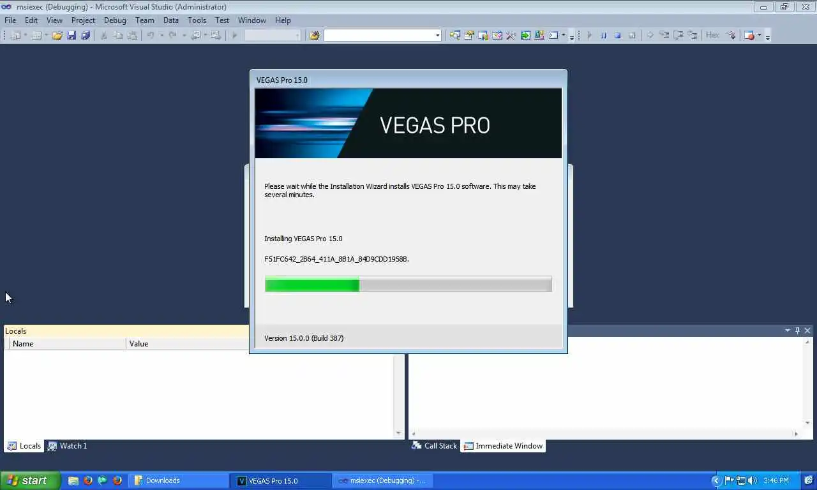817x490 pixels.
Task: Open the Find combo box dropdown arrow
Action: coord(438,35)
